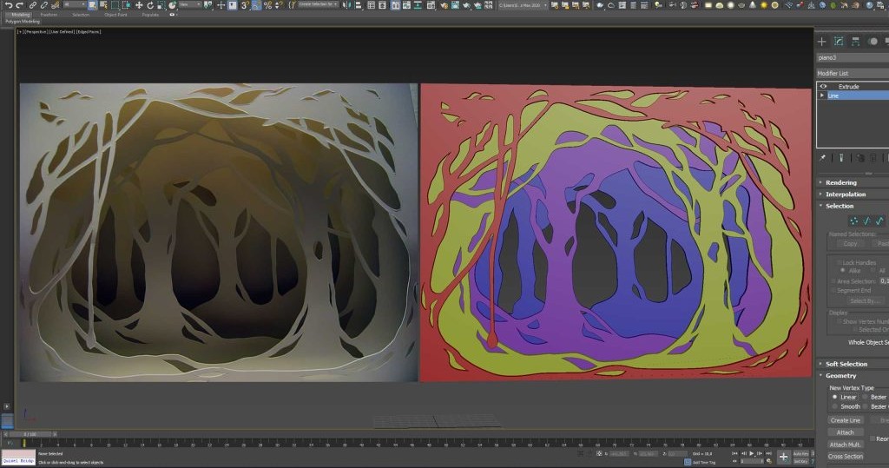
Task: Click the Create Line button
Action: pyautogui.click(x=846, y=420)
